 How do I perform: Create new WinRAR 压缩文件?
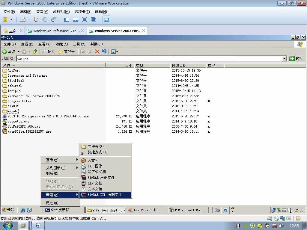105,178
